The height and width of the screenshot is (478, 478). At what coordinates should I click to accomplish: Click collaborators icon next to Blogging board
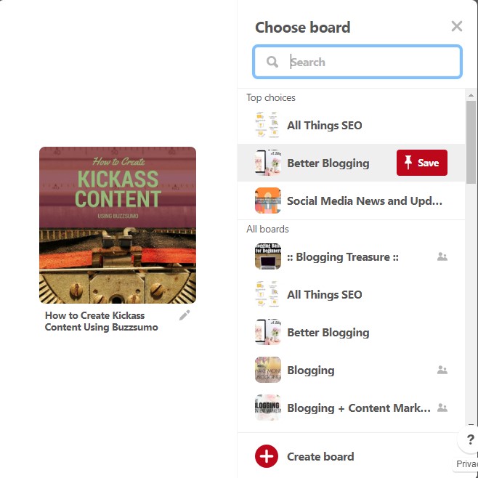pyautogui.click(x=442, y=370)
